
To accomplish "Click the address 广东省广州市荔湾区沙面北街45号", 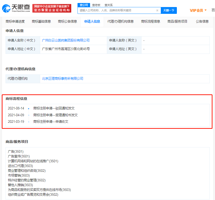I will 66,49.
